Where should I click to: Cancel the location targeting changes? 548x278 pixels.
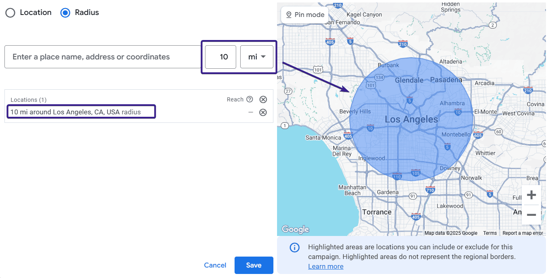pos(215,265)
